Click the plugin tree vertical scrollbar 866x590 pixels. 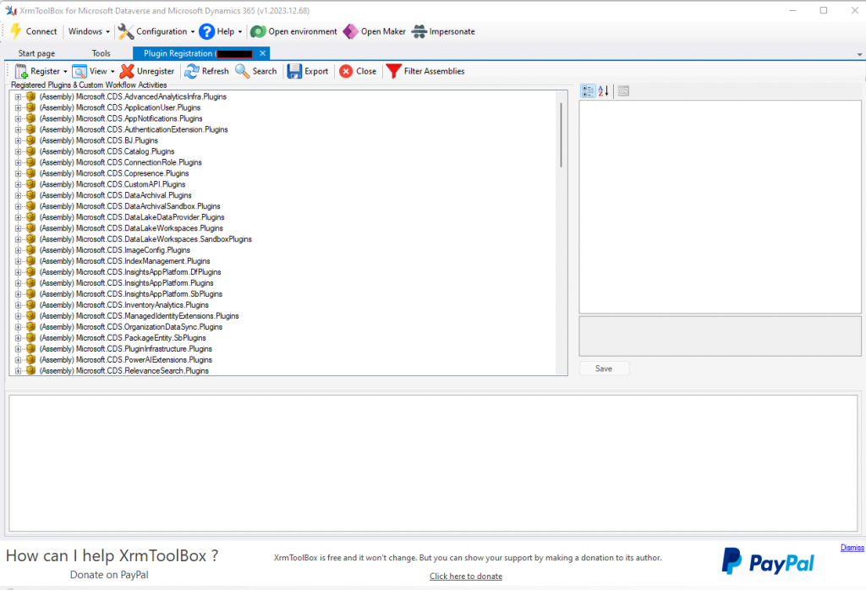click(560, 135)
